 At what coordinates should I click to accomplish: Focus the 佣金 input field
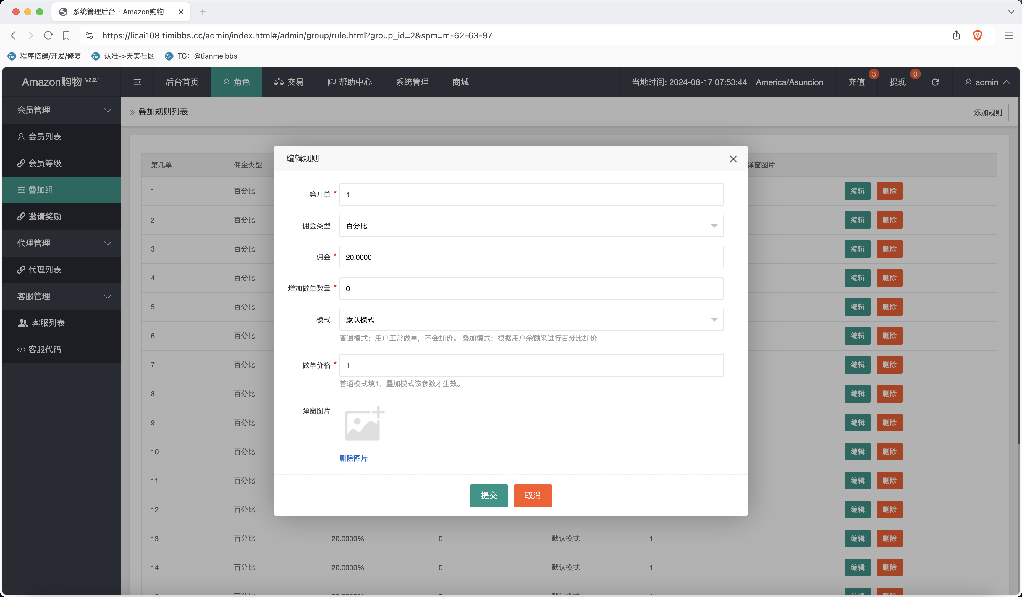[x=531, y=257]
